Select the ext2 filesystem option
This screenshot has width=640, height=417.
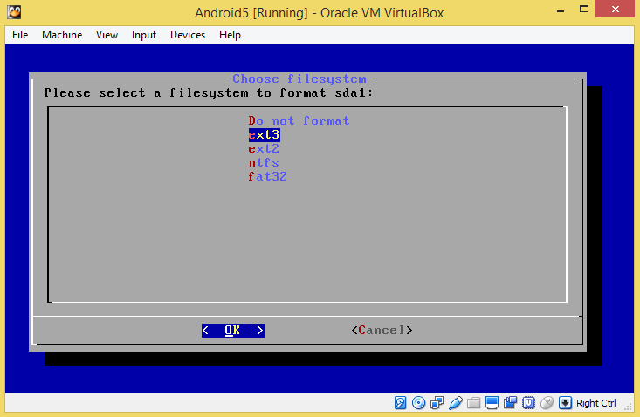(x=264, y=149)
